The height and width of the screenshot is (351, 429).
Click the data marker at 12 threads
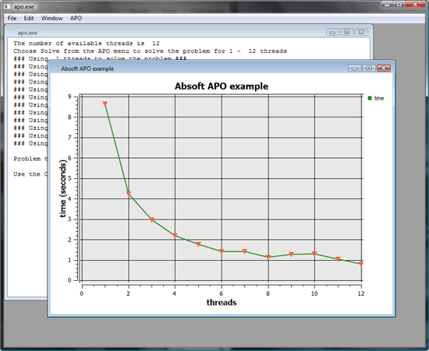[x=361, y=264]
